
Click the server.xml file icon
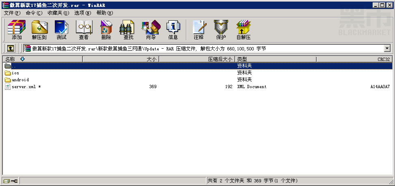click(x=8, y=87)
